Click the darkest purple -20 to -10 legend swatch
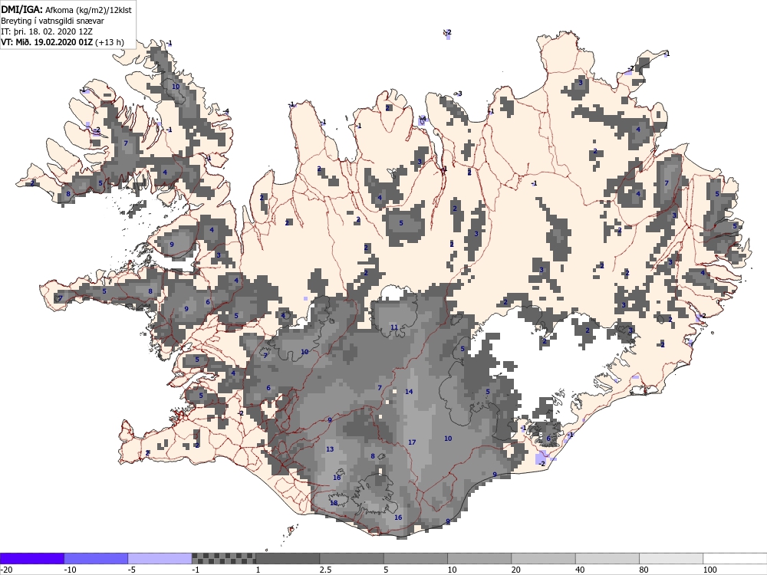Viewport: 767px width, 575px height. coord(31,558)
